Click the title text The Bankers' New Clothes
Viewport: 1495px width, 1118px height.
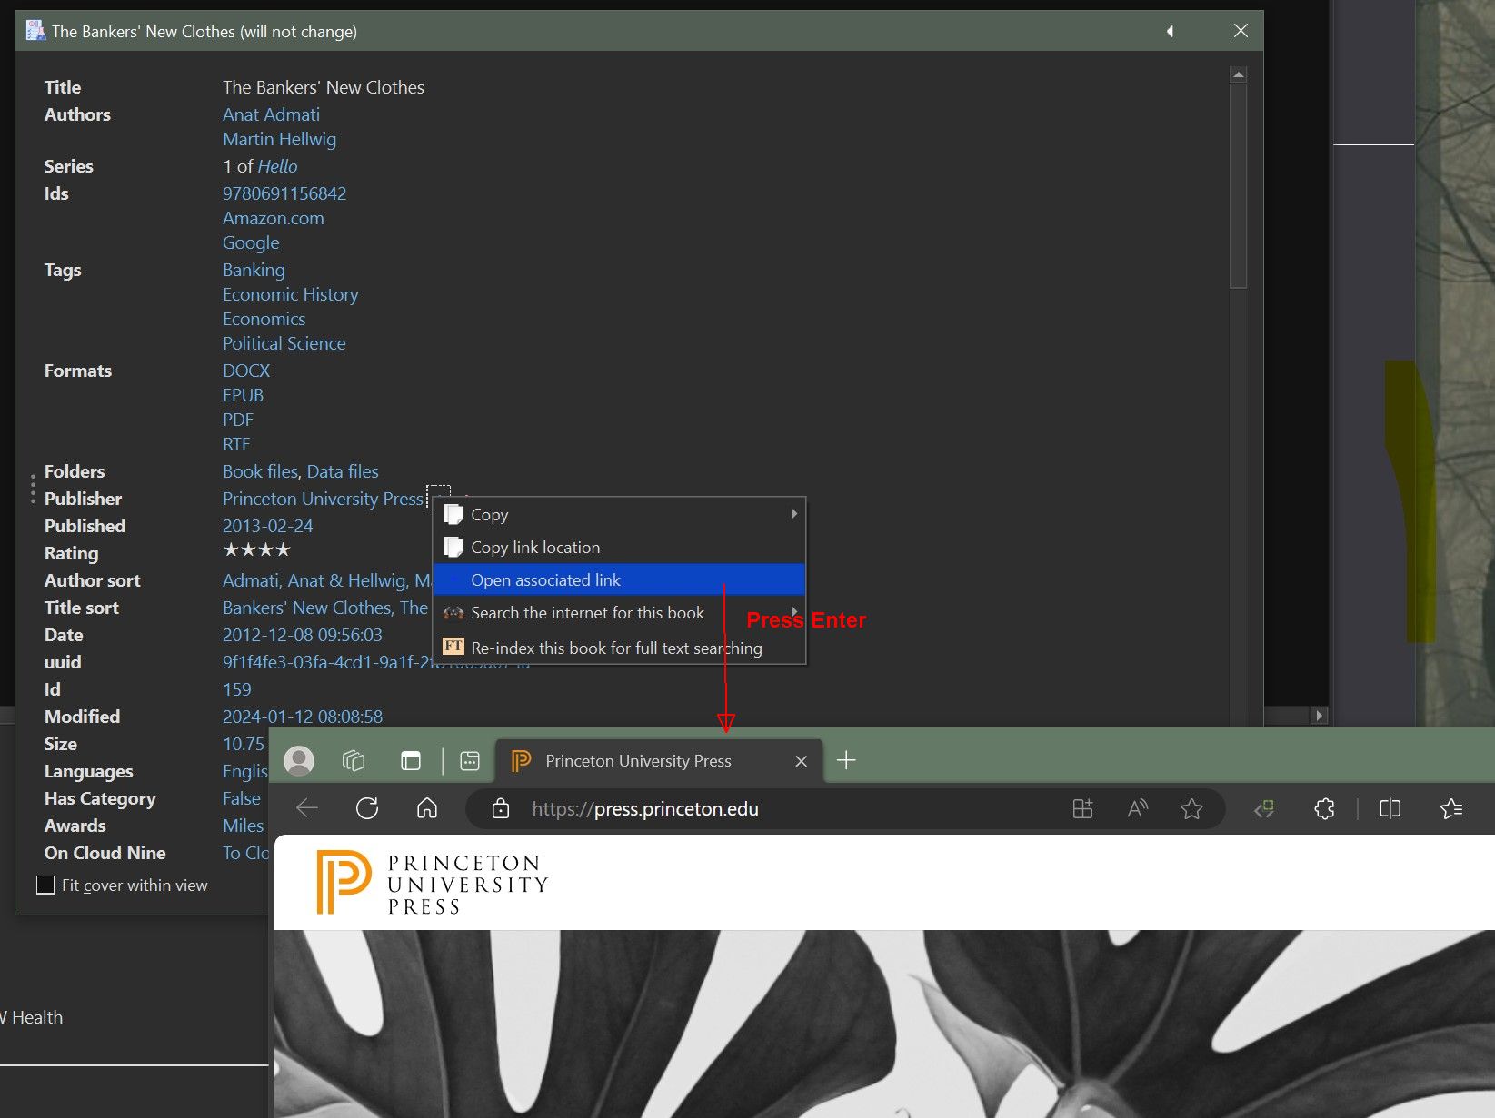(x=324, y=87)
